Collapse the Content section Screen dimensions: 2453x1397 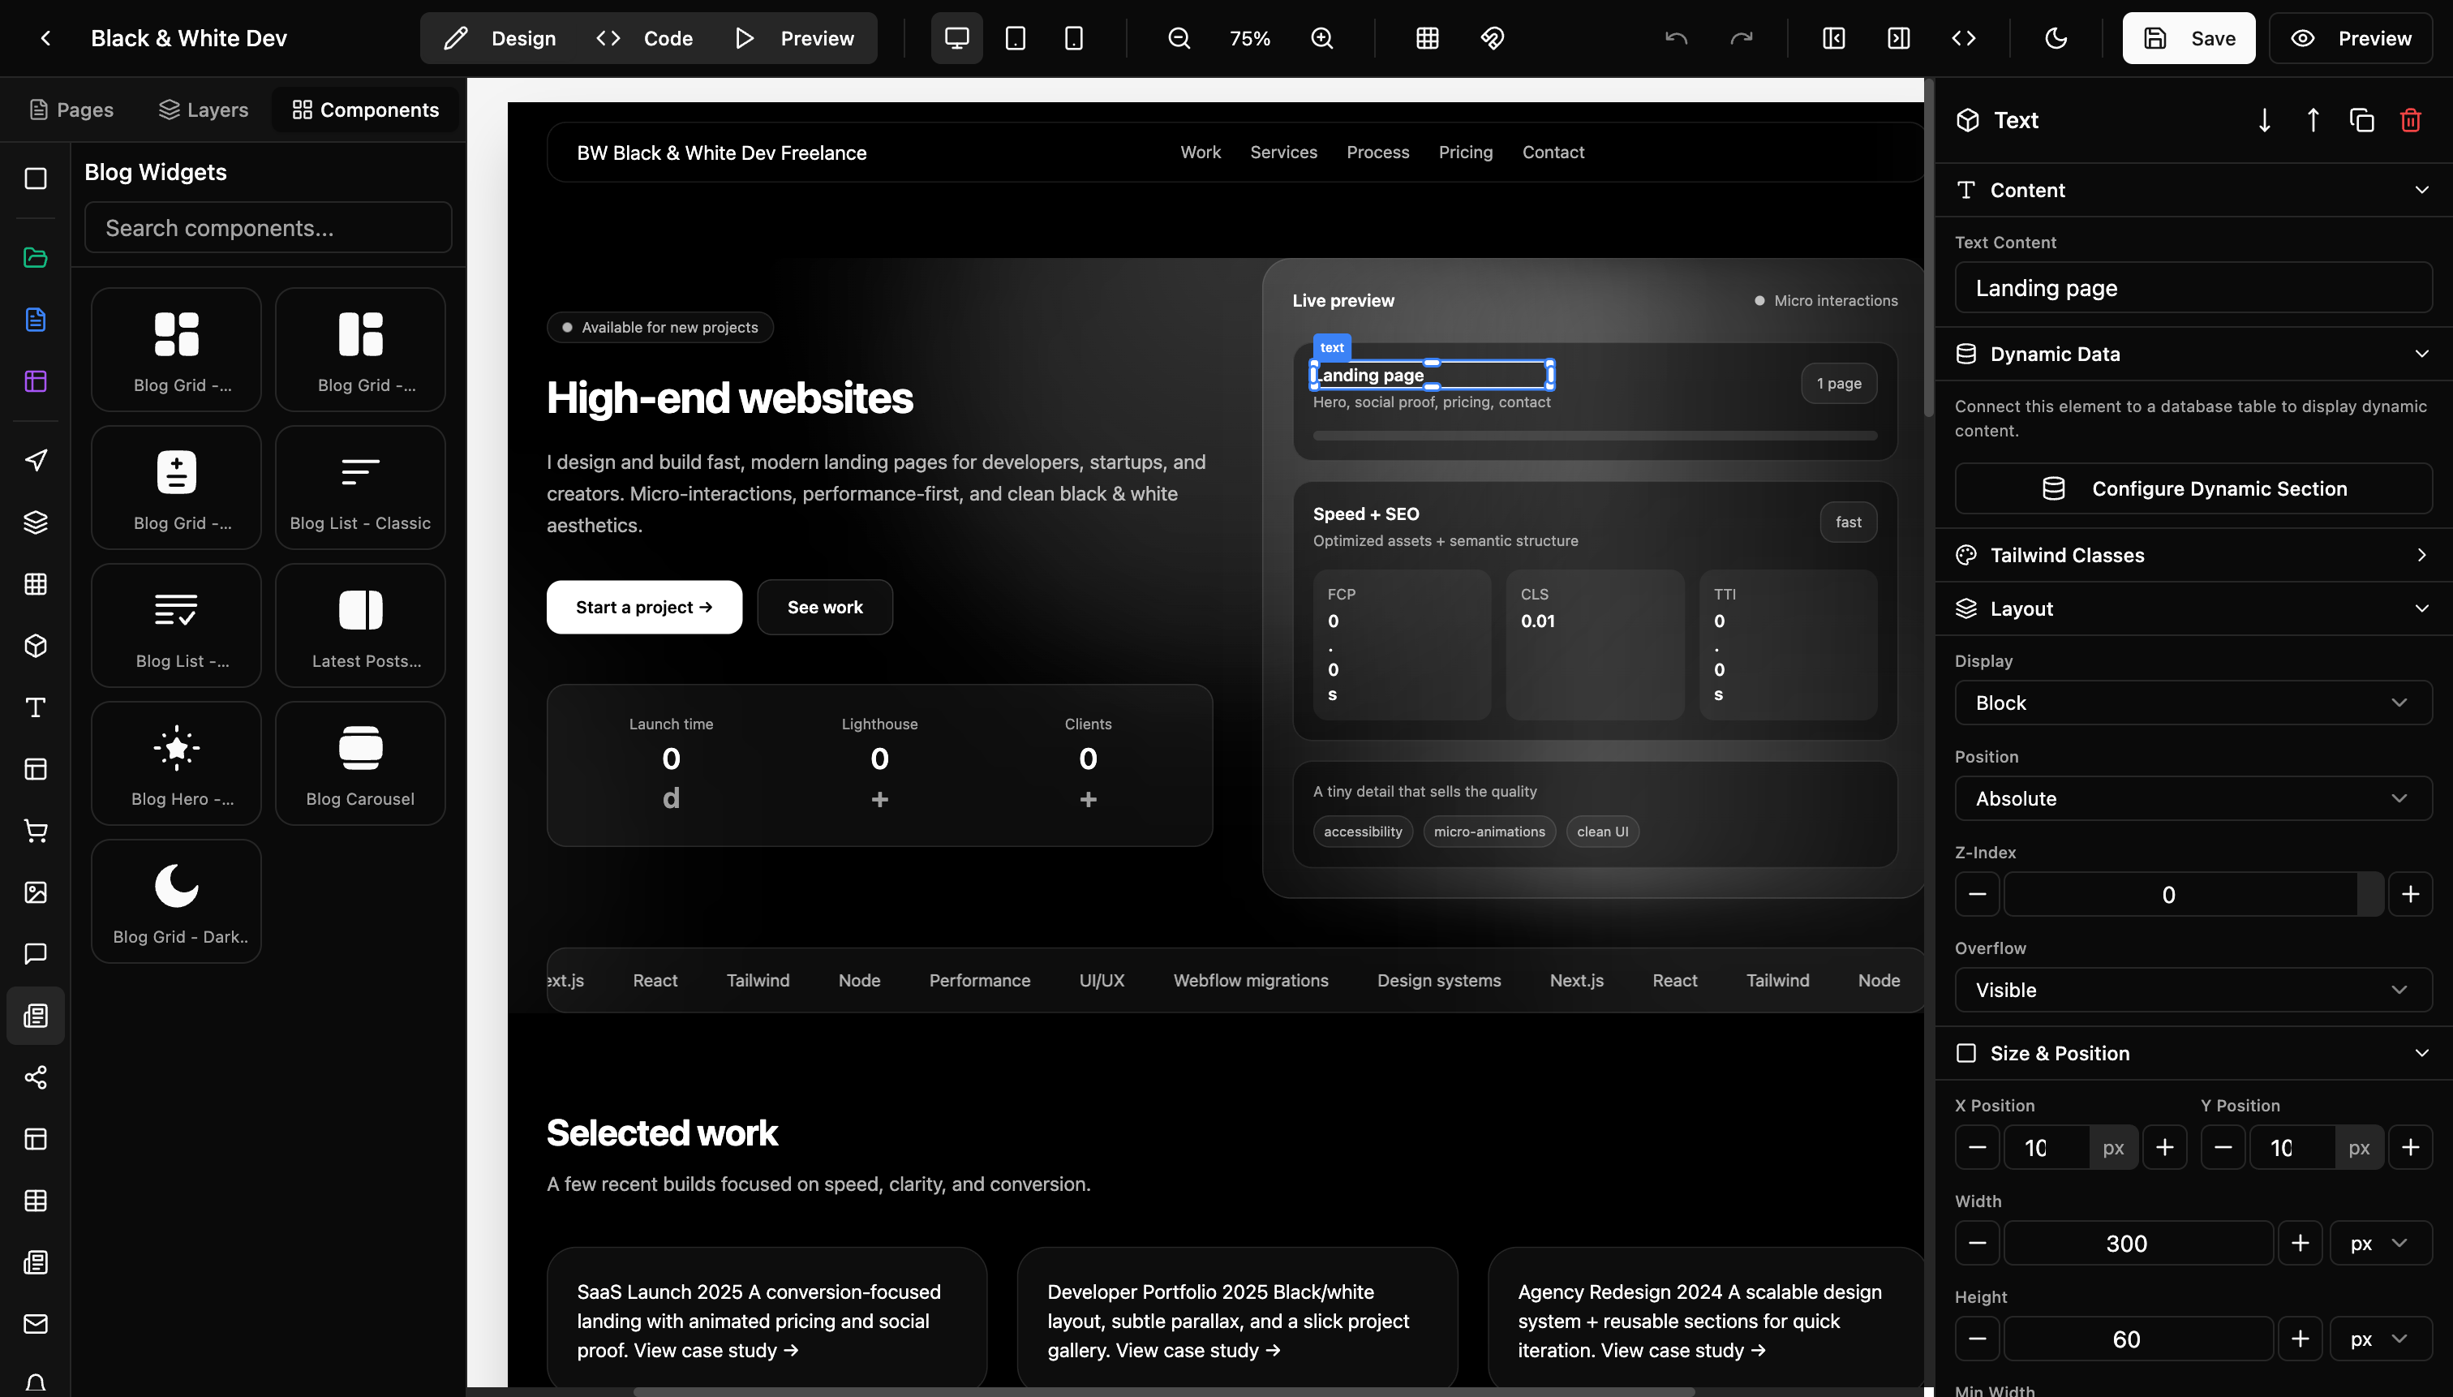click(x=2422, y=189)
